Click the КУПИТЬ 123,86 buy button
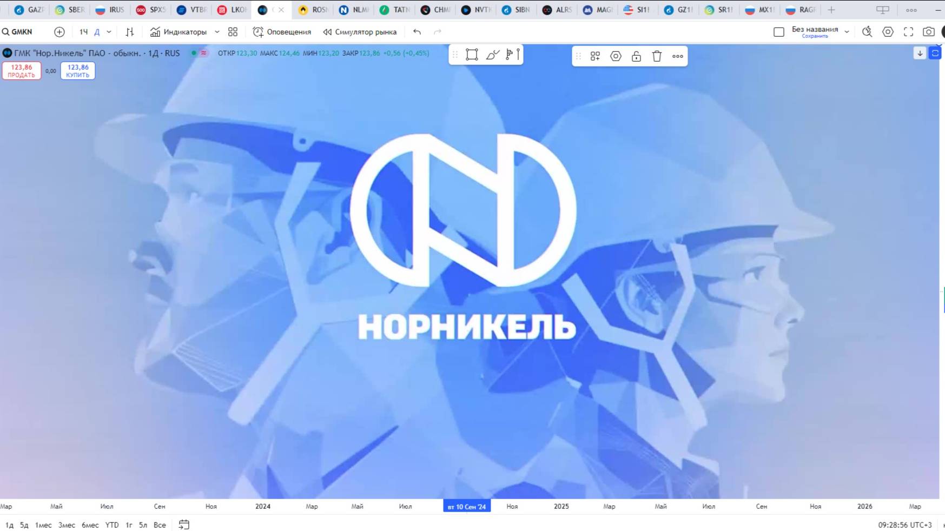 click(x=78, y=71)
